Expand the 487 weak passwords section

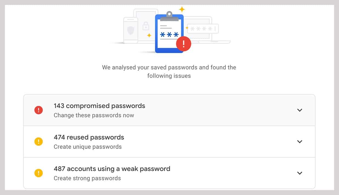(300, 173)
